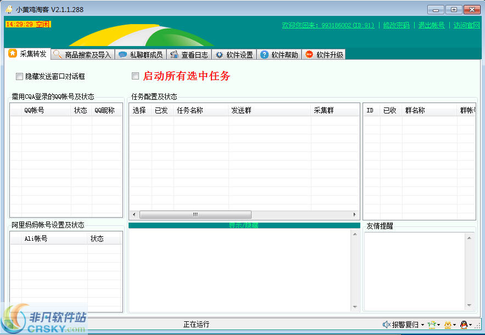Open dropdown next to the chick icon

tap(454, 325)
